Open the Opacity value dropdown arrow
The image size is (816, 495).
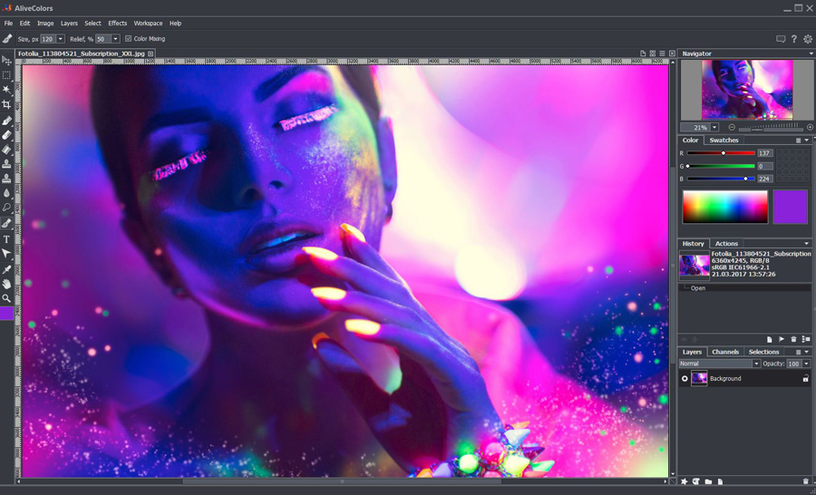807,364
